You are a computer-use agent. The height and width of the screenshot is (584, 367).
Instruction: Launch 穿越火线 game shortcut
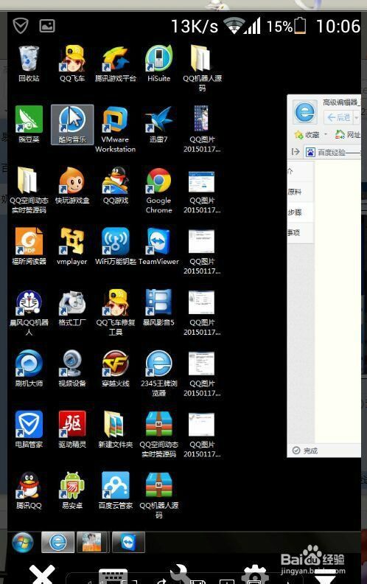(116, 369)
